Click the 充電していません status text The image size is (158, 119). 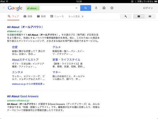click(145, 1)
